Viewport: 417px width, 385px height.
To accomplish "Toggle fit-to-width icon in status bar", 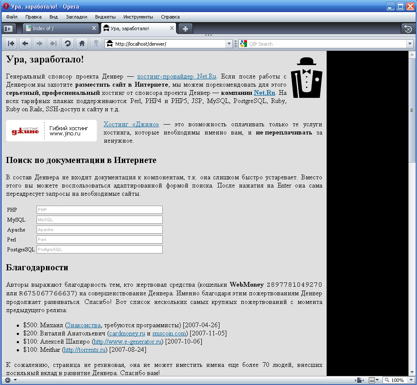I will (x=359, y=380).
